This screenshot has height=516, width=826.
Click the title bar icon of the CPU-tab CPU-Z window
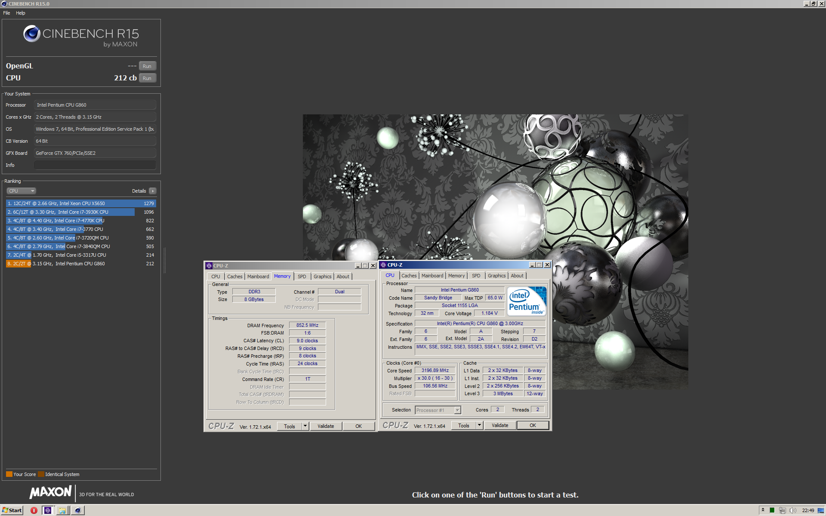click(383, 265)
